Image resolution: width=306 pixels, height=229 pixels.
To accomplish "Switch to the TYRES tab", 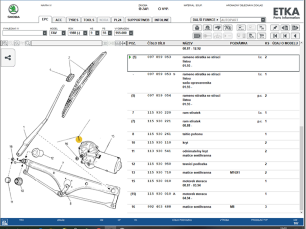I will click(74, 20).
